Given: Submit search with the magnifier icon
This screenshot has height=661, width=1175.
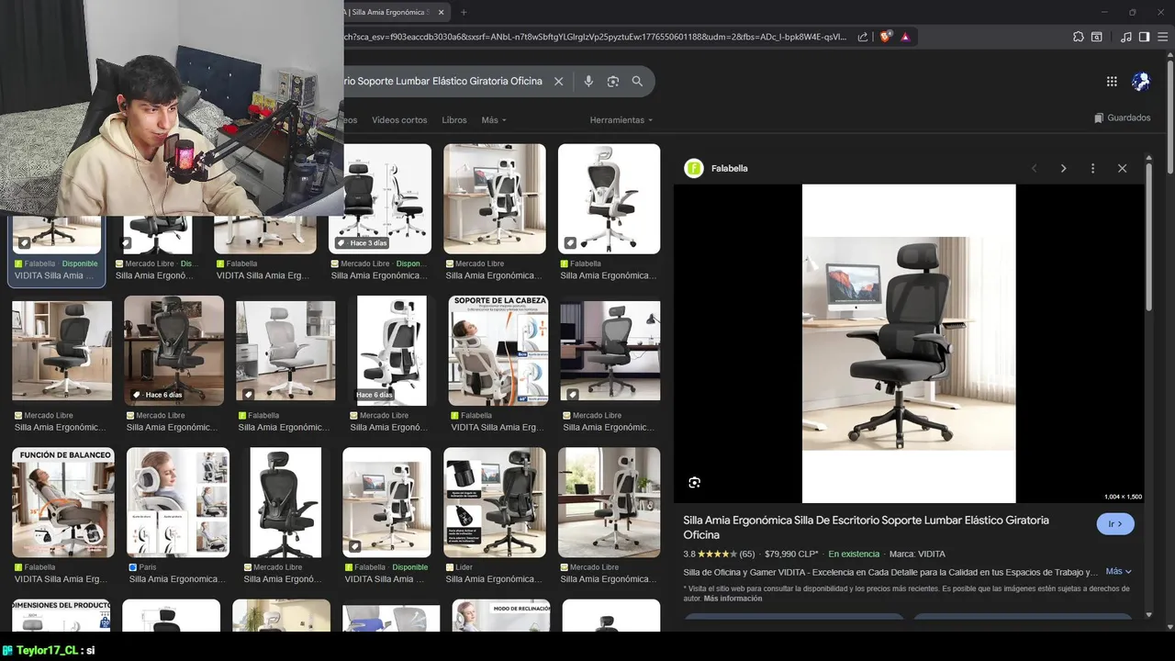Looking at the screenshot, I should (637, 81).
